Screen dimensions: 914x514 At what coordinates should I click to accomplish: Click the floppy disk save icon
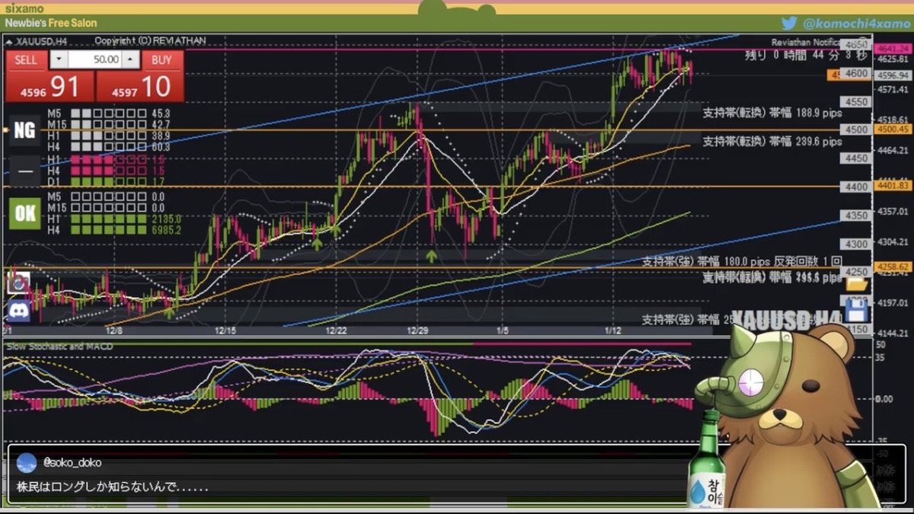tap(857, 311)
